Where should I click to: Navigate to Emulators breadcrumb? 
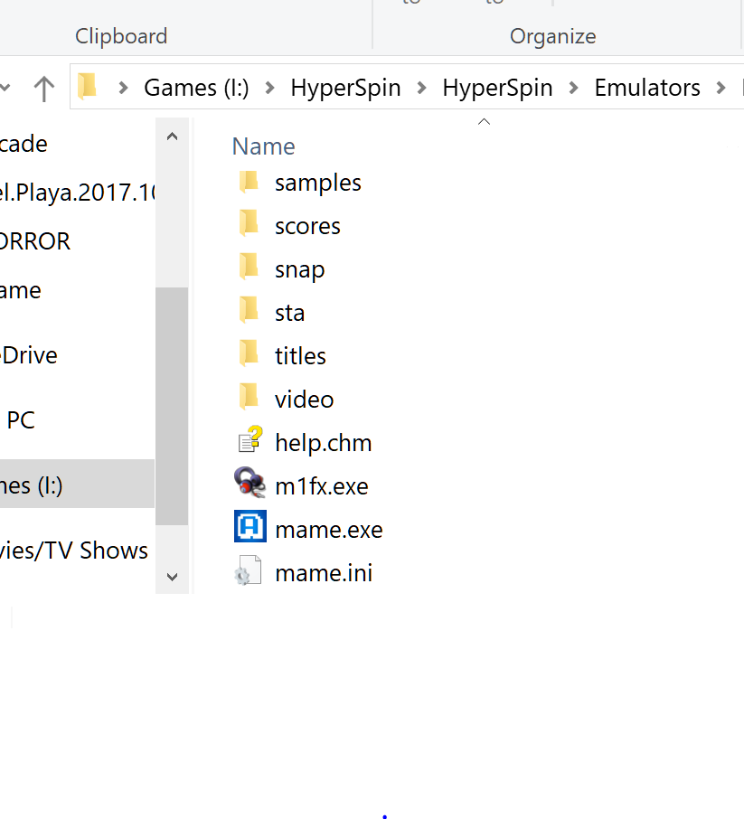tap(647, 88)
